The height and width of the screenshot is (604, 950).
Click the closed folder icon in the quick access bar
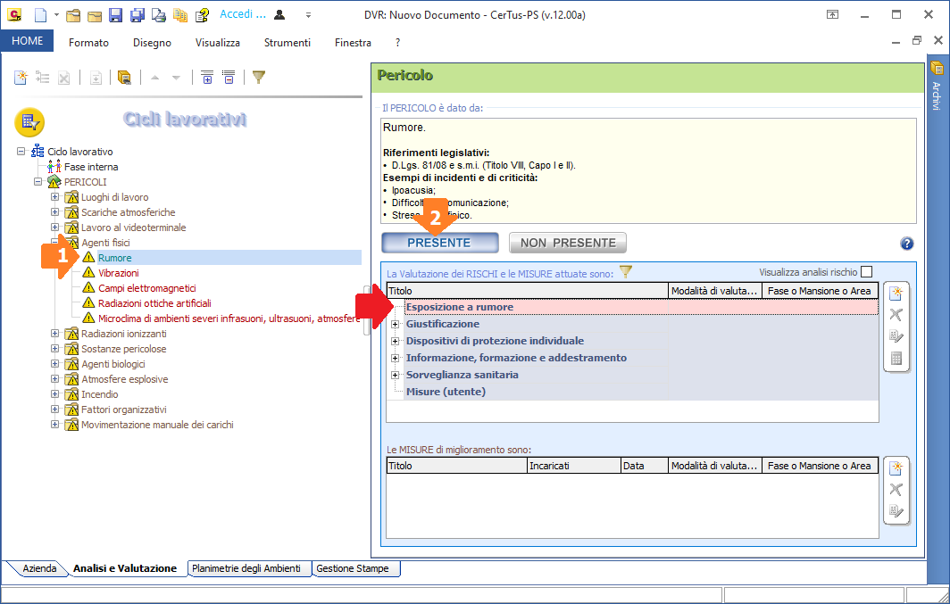(x=95, y=16)
